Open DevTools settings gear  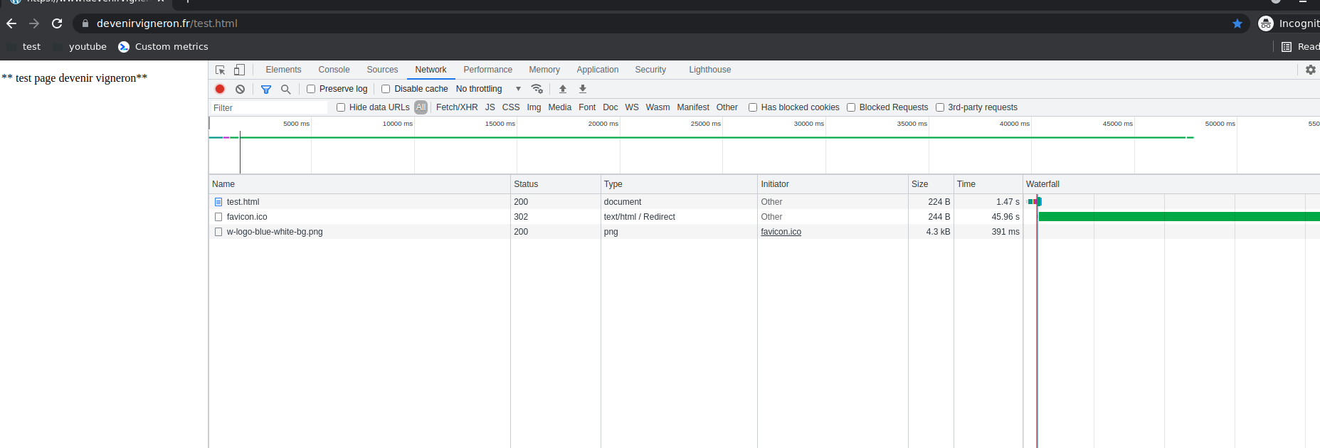click(1310, 70)
